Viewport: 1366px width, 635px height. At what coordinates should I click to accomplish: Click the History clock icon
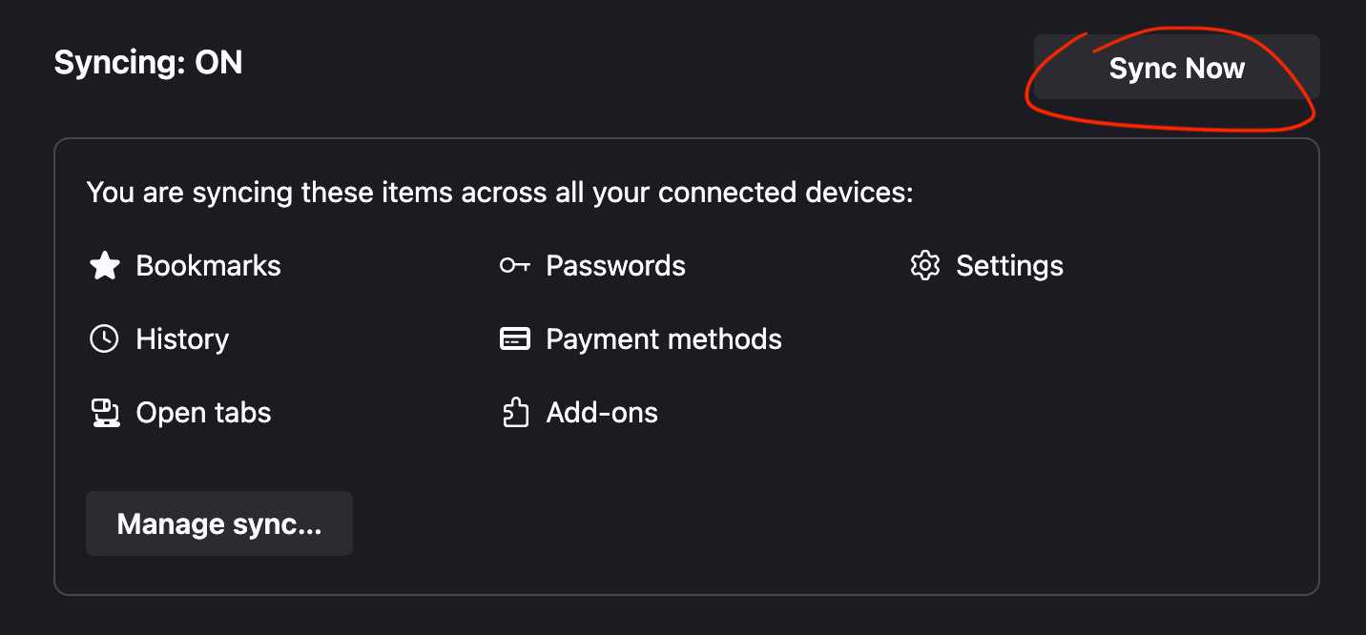(104, 339)
